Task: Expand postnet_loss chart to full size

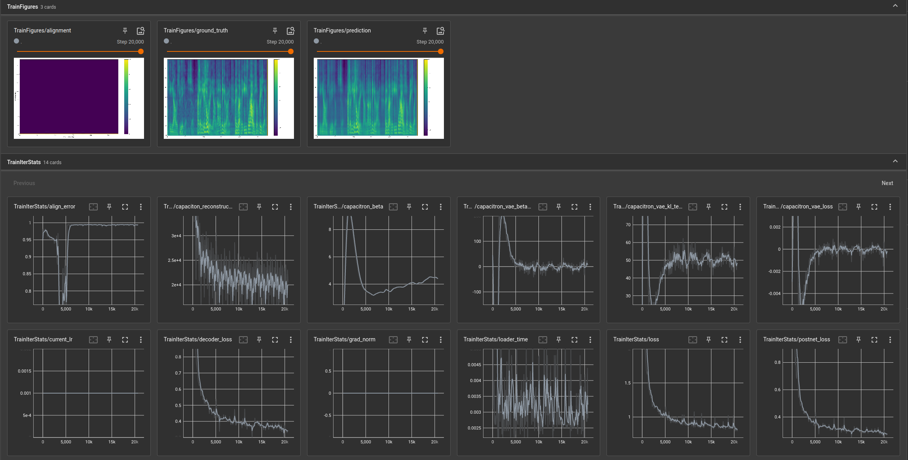Action: pos(874,340)
